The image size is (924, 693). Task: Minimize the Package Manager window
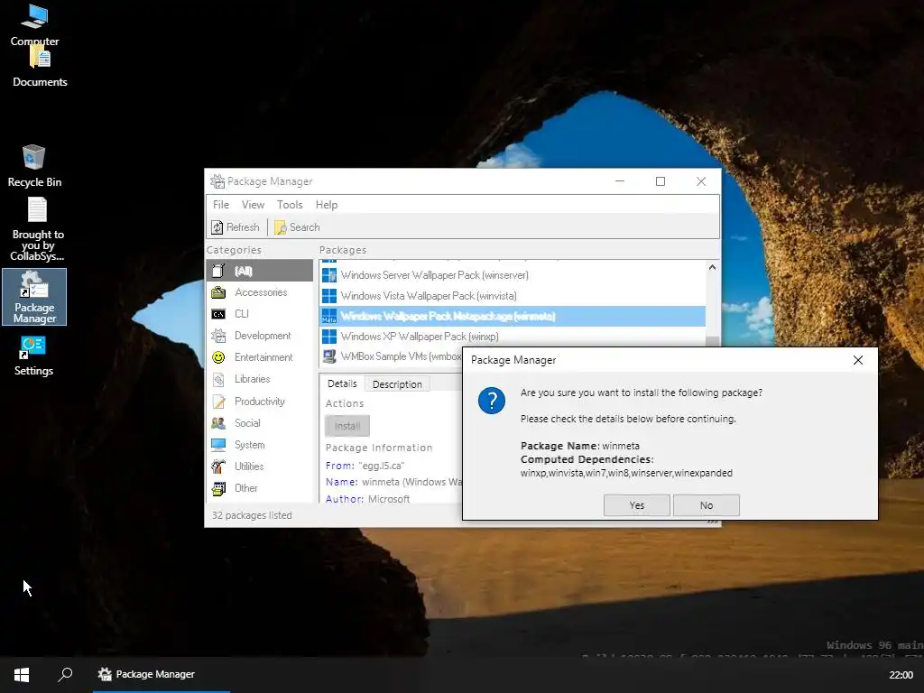(620, 181)
